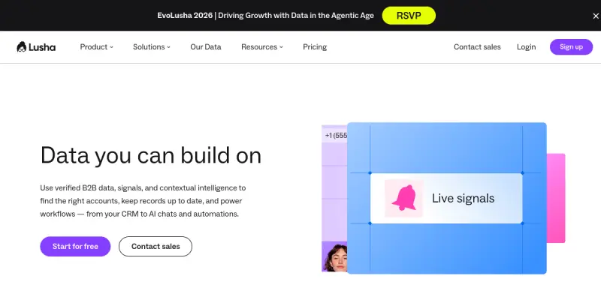Expand the Solutions menu

[152, 47]
